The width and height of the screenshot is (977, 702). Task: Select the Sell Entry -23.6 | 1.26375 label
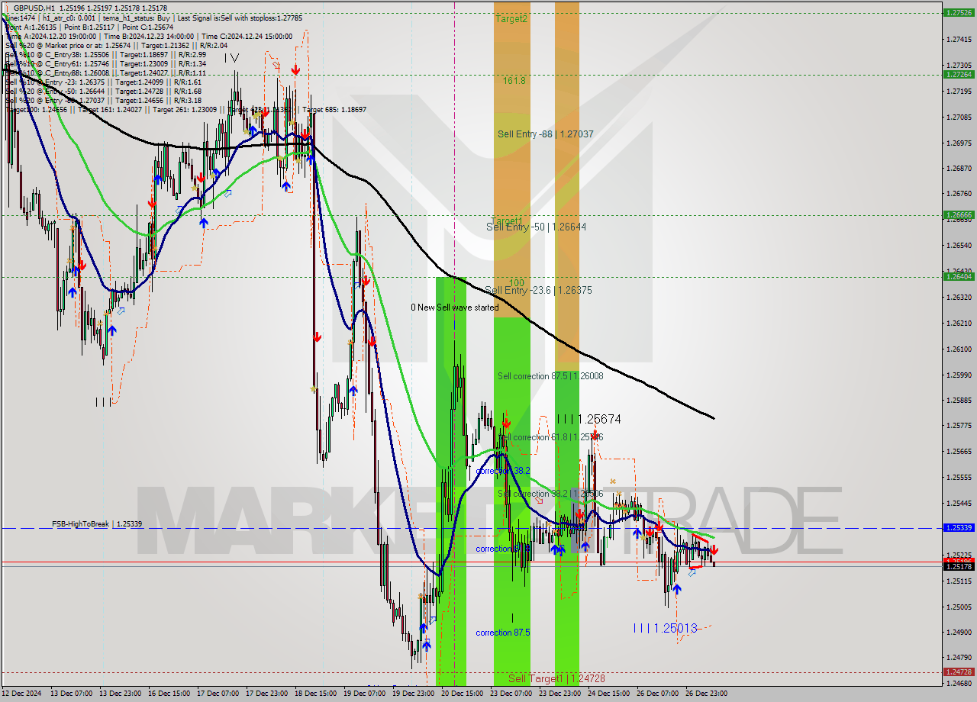pos(539,291)
